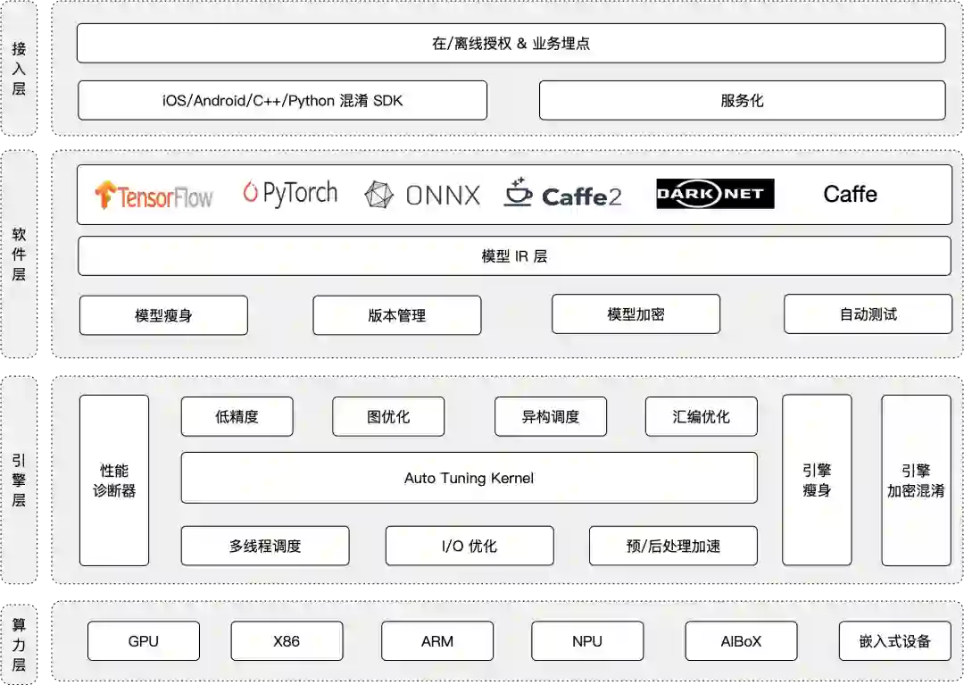964x685 pixels.
Task: Click the 引擎层 layer label
Action: pyautogui.click(x=19, y=480)
